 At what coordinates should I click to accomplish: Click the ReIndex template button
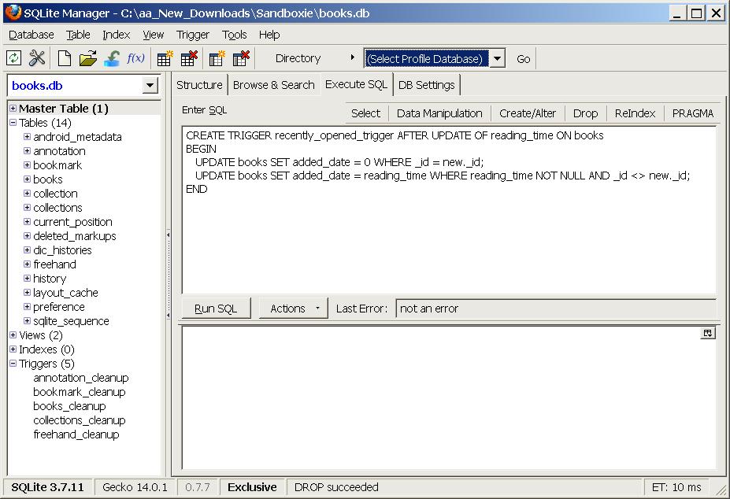click(635, 113)
